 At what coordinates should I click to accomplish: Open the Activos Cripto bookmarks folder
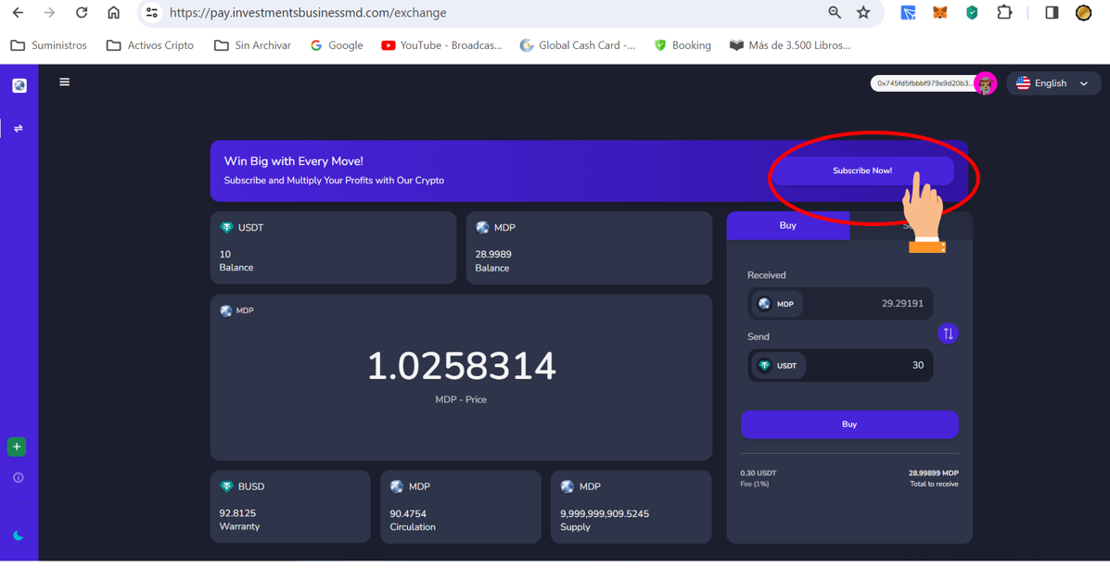coord(150,45)
